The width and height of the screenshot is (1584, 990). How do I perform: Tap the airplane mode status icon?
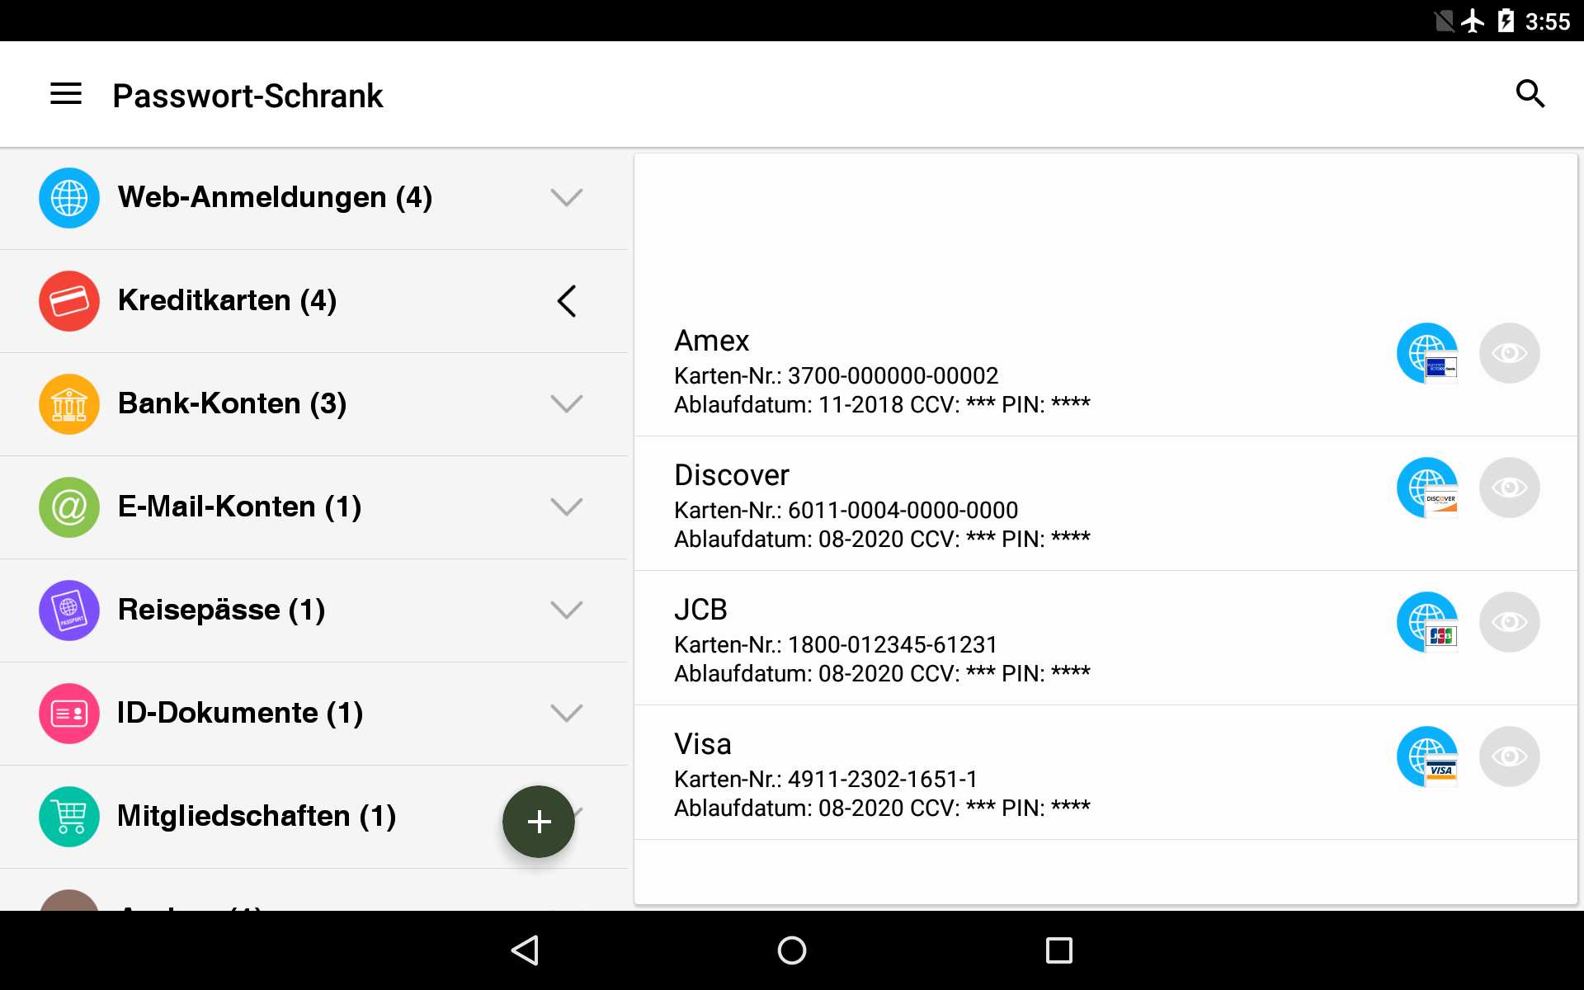coord(1473,21)
